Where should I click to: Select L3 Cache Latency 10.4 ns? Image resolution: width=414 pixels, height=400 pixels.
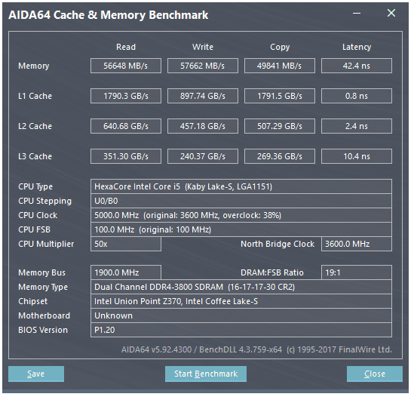(x=357, y=156)
